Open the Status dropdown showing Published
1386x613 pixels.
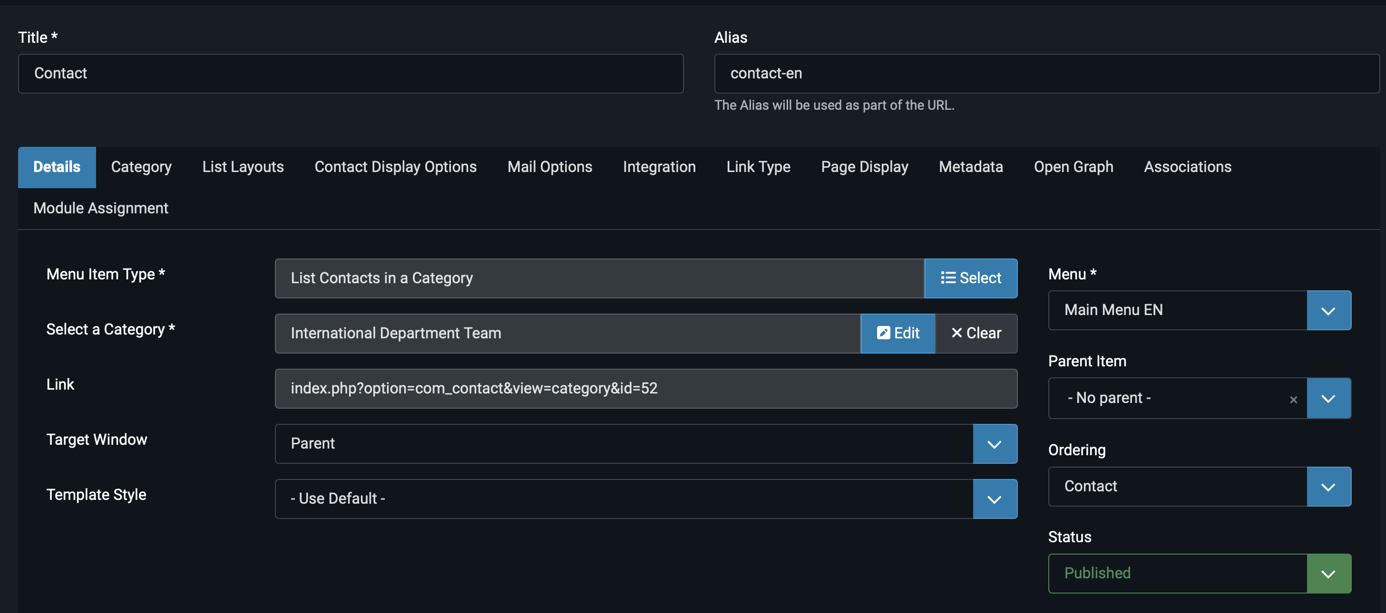[x=1328, y=574]
